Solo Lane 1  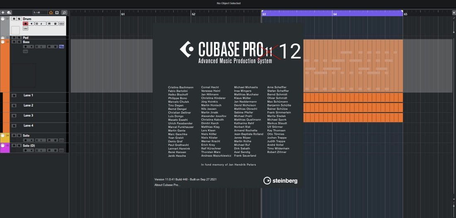(14, 96)
